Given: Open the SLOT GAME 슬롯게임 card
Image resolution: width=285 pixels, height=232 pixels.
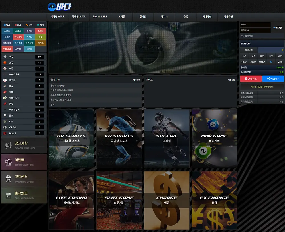Looking at the screenshot, I should [119, 200].
